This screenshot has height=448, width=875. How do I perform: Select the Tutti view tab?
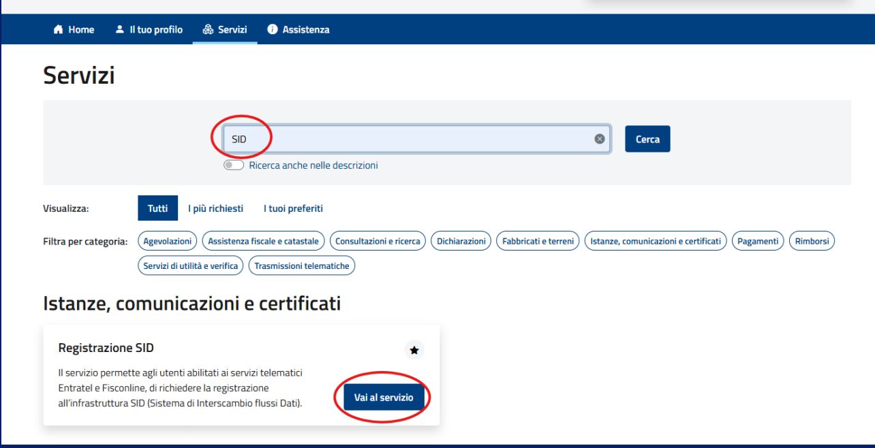click(157, 208)
